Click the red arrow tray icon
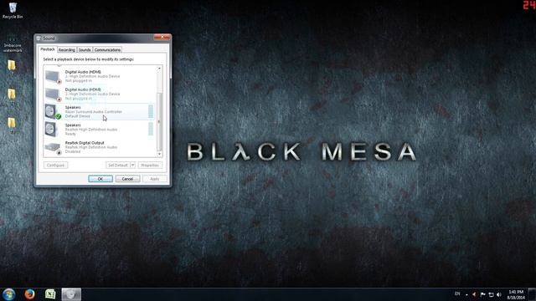 tap(474, 294)
